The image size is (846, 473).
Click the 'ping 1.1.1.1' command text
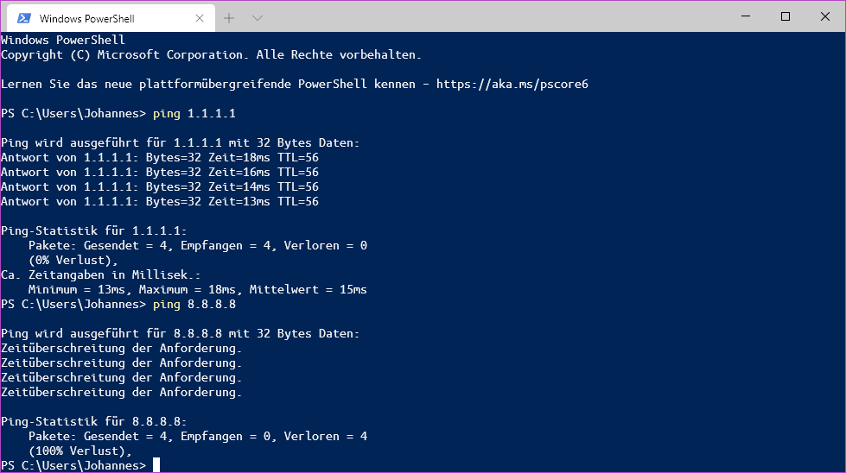pos(194,114)
